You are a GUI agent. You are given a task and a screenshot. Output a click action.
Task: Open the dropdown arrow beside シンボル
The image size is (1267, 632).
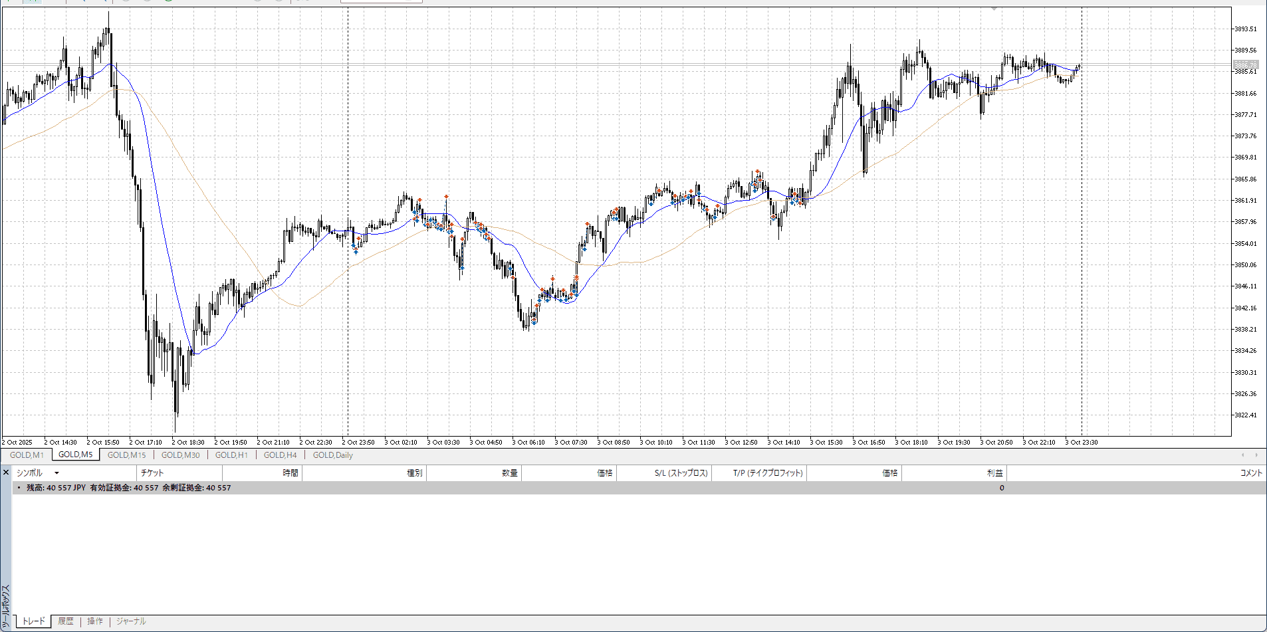(57, 473)
